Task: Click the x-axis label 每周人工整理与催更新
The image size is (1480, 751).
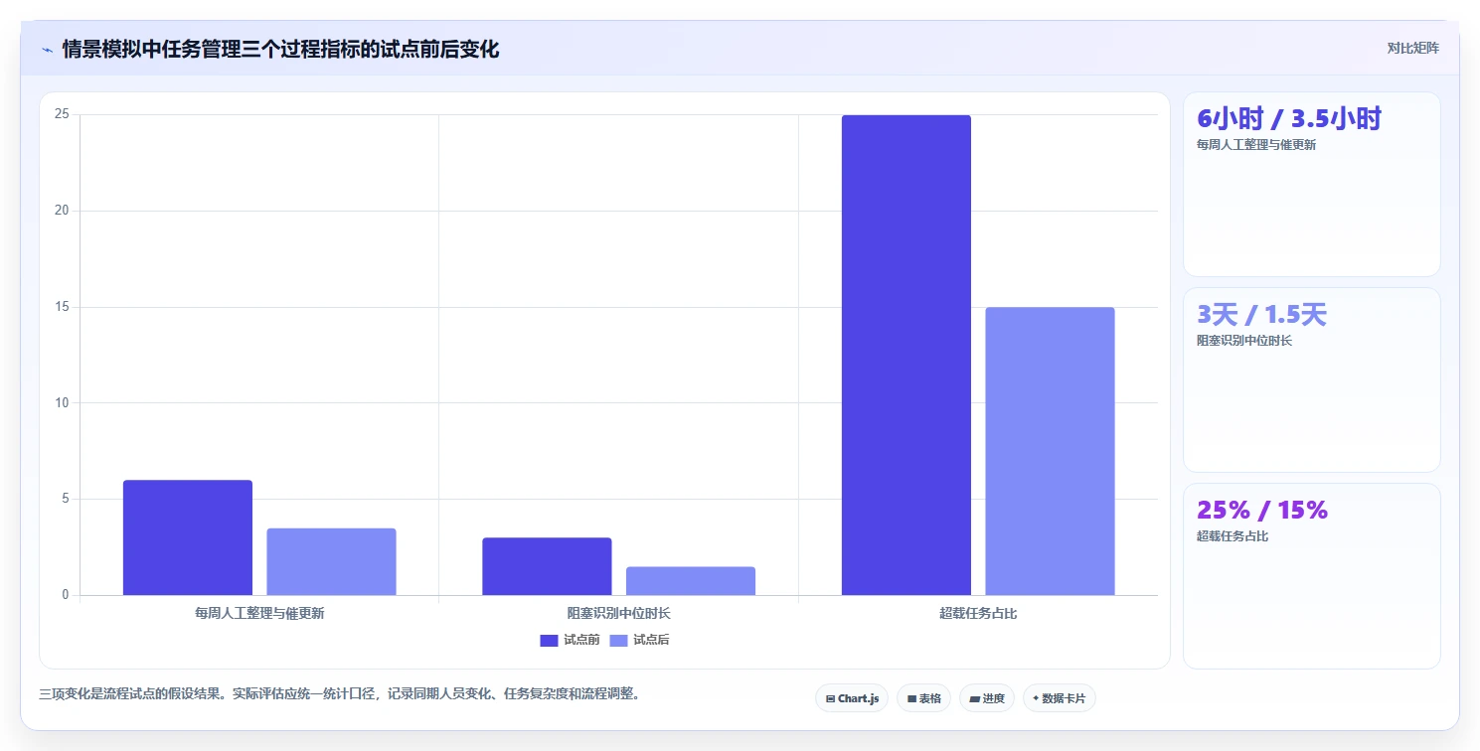Action: (x=259, y=614)
